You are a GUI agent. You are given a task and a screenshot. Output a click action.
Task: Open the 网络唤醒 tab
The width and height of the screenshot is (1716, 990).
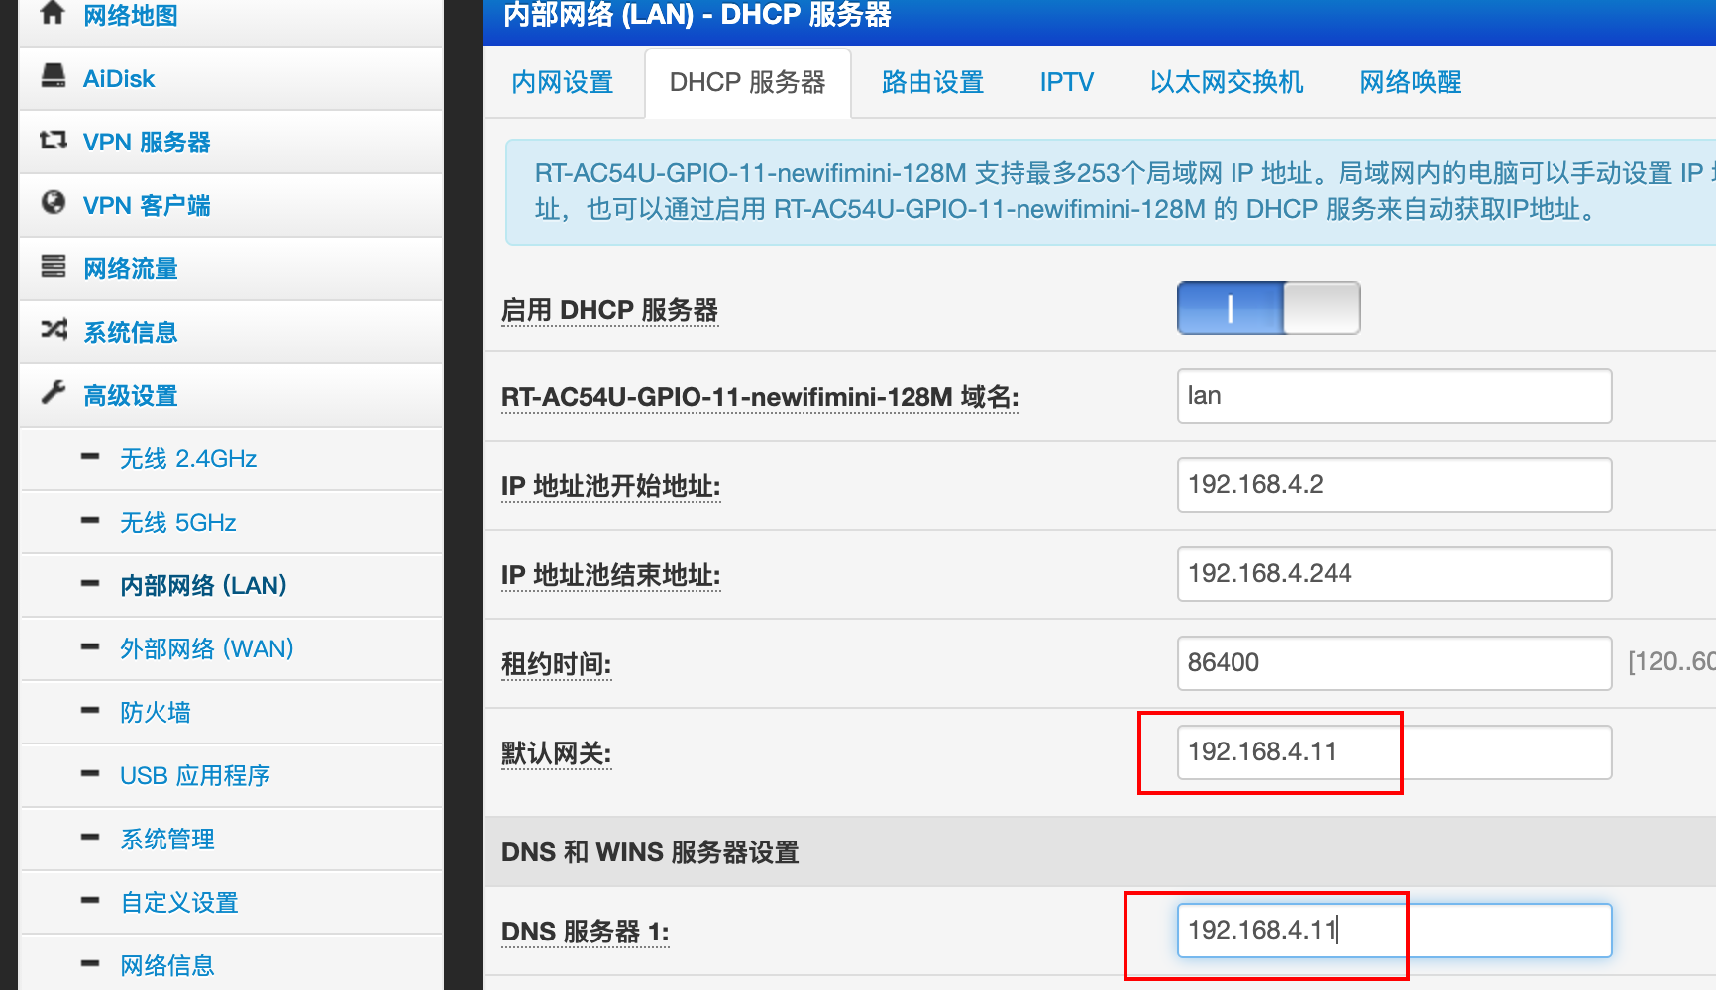[1411, 82]
